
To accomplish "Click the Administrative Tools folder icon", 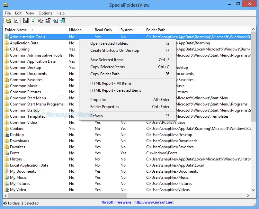I will pos(7,37).
